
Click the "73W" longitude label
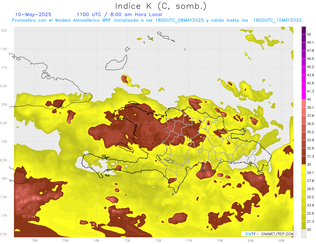127,241
